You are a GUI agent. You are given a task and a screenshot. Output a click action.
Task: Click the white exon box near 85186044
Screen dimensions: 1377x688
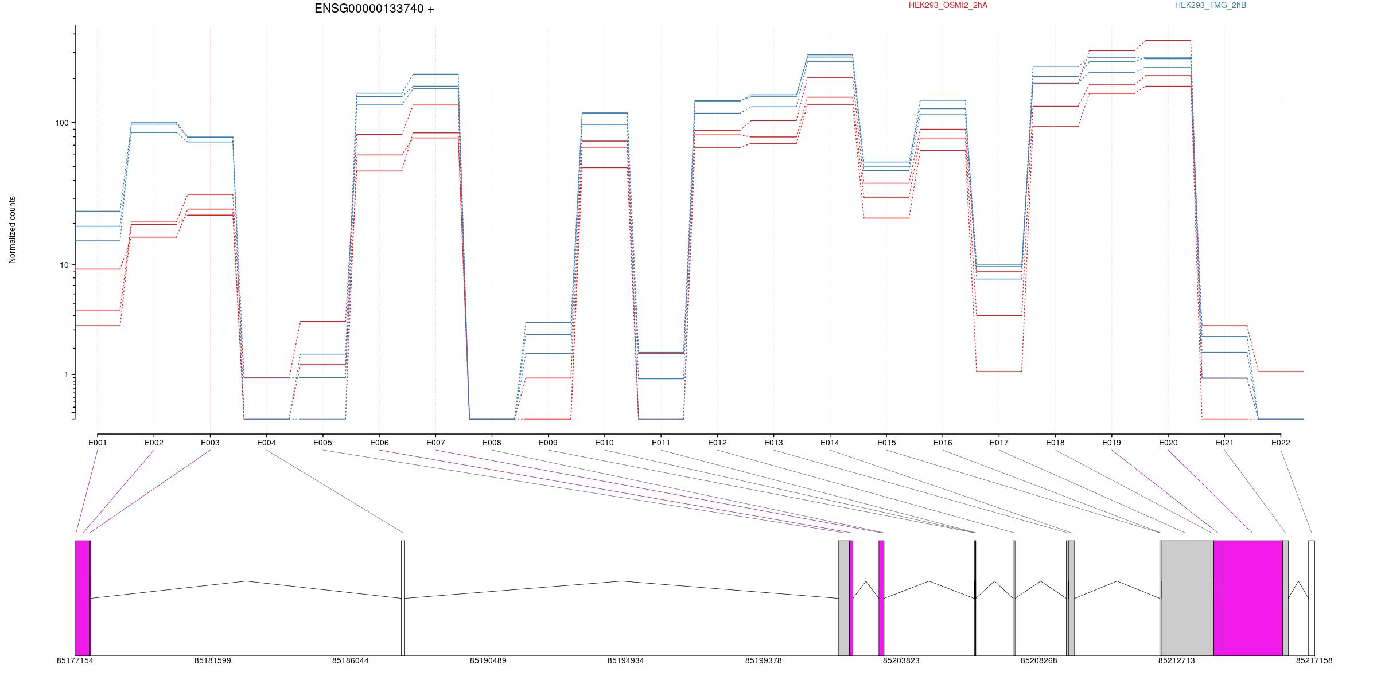[403, 598]
